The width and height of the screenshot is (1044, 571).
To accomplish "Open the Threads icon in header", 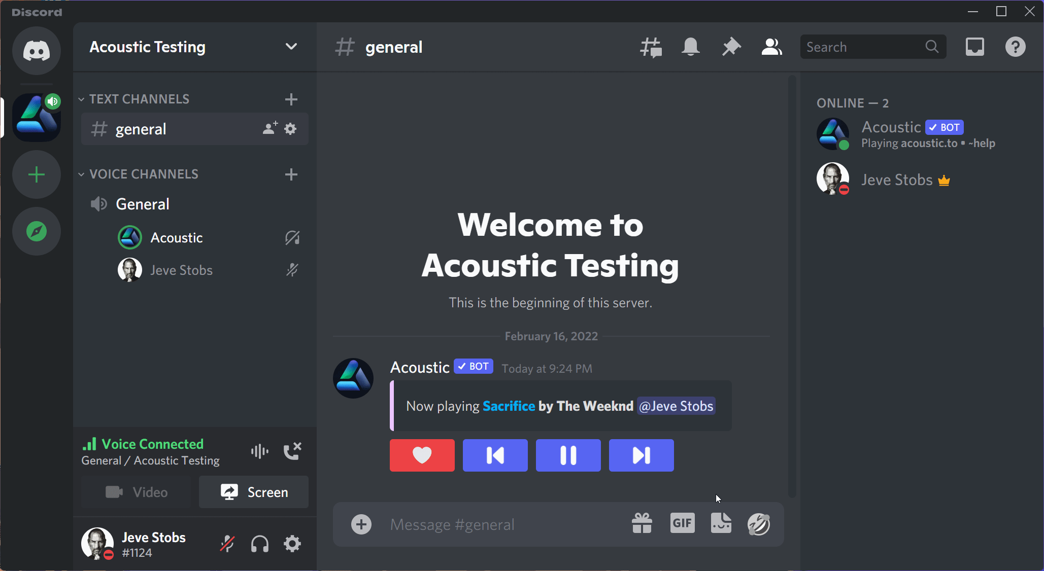I will pos(651,47).
